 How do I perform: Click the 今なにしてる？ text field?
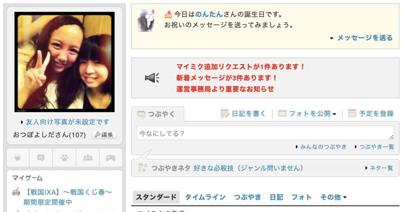click(265, 133)
